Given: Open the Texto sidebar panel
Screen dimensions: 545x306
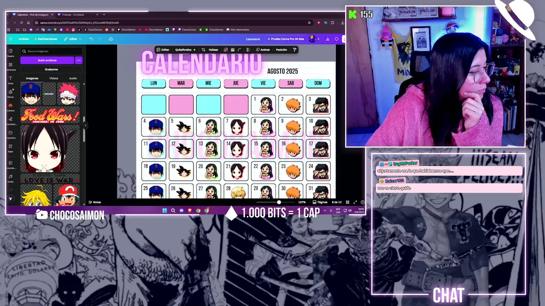Looking at the screenshot, I should coord(10,80).
